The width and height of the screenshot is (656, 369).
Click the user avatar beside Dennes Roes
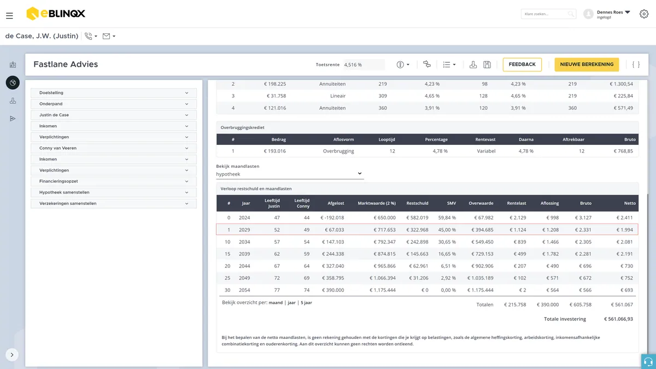[x=588, y=14]
